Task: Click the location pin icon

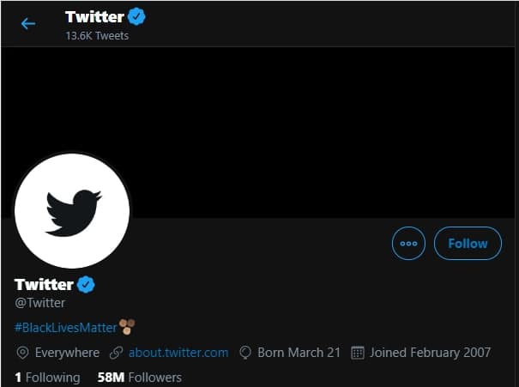Action: (22, 353)
